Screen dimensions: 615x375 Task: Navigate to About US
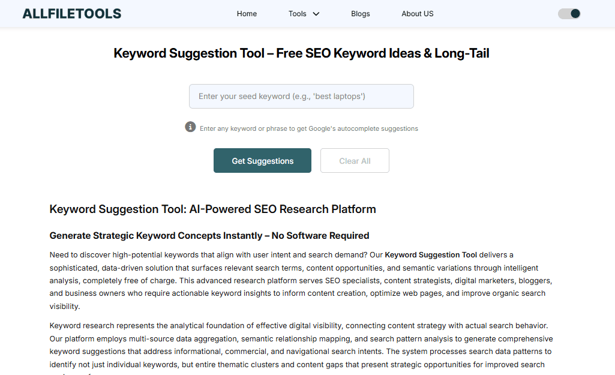pos(418,14)
